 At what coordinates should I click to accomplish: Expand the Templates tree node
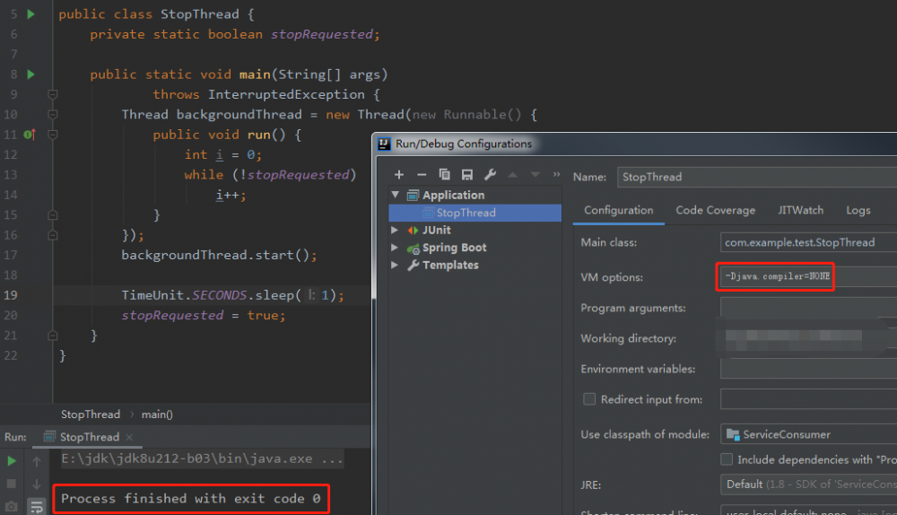click(x=395, y=265)
